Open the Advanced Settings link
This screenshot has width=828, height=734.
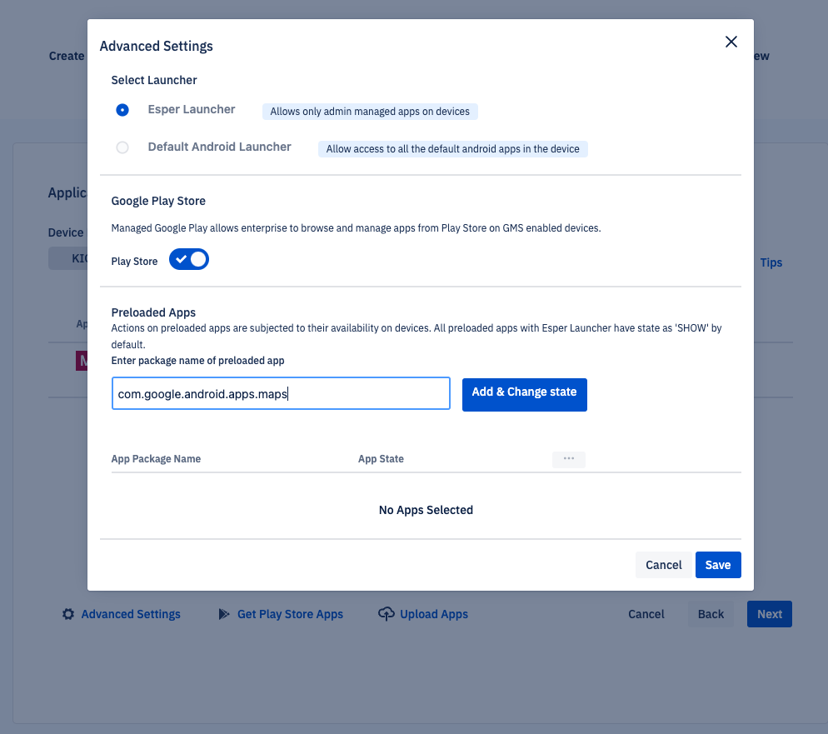click(131, 614)
